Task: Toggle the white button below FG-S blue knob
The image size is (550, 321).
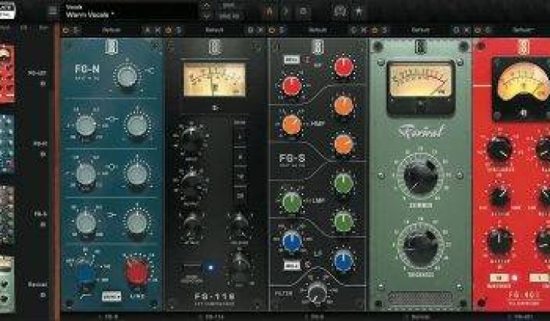Action: coord(292,265)
